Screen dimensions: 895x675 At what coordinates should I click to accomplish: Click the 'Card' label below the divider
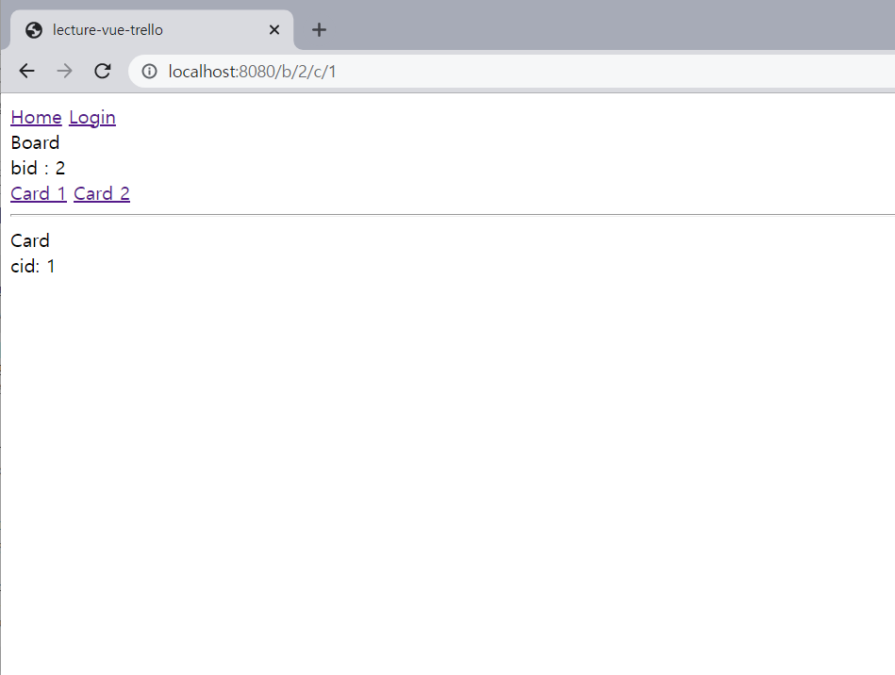pos(30,240)
